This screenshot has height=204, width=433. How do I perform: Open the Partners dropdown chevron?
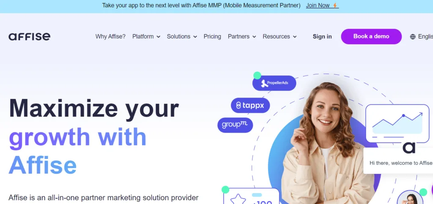[254, 37]
